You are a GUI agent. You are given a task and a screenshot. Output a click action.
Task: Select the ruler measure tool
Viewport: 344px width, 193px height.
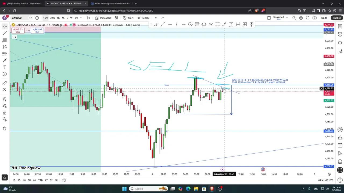(5, 83)
